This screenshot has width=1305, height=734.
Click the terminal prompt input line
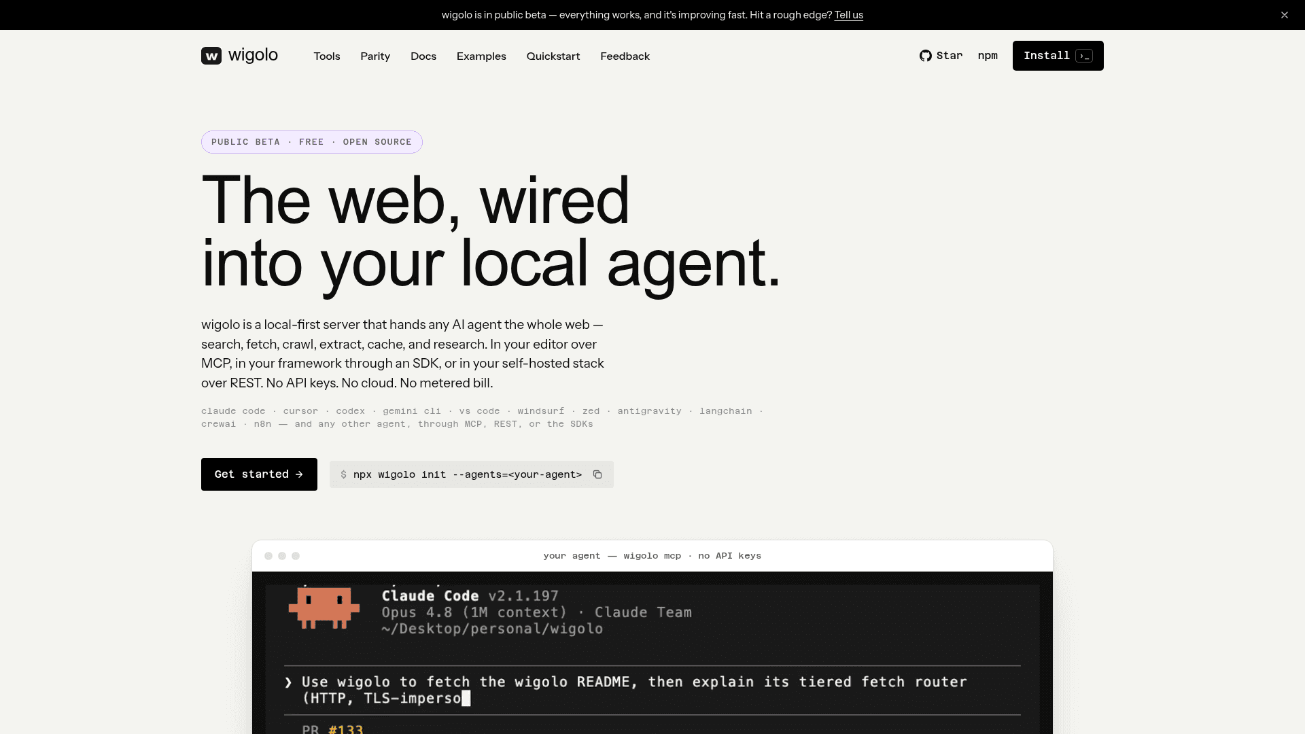coord(652,690)
